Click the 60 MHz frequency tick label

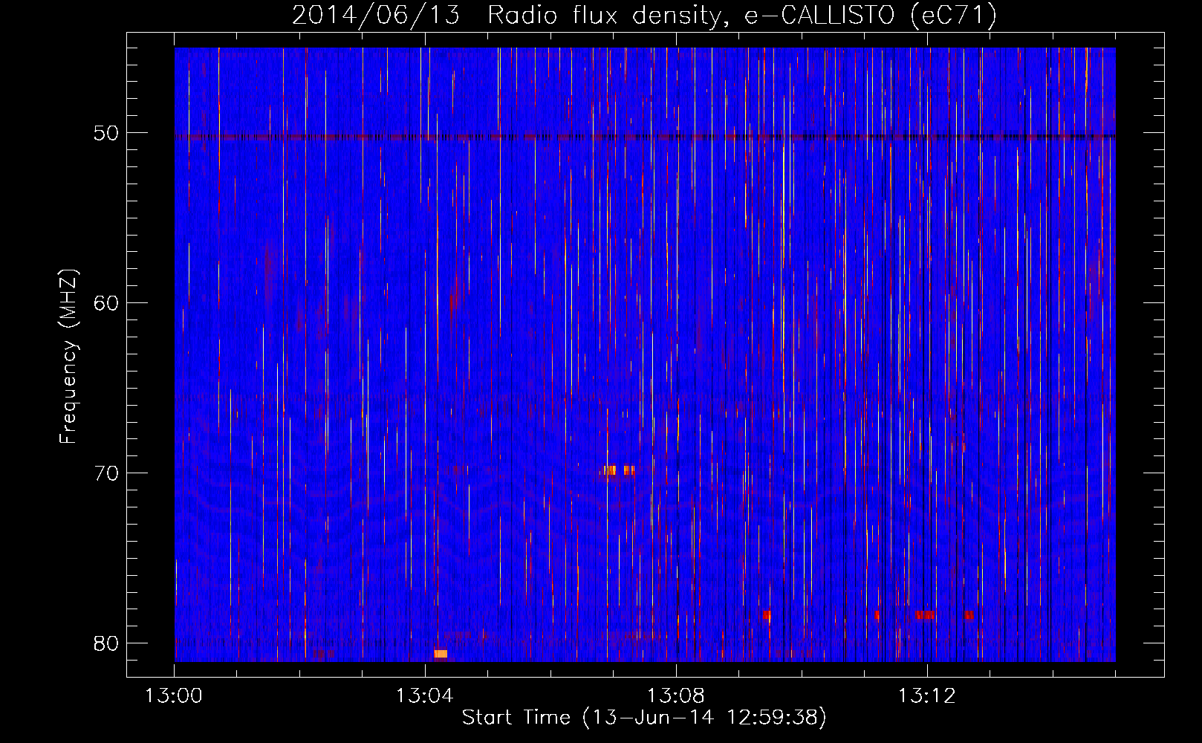pos(105,303)
